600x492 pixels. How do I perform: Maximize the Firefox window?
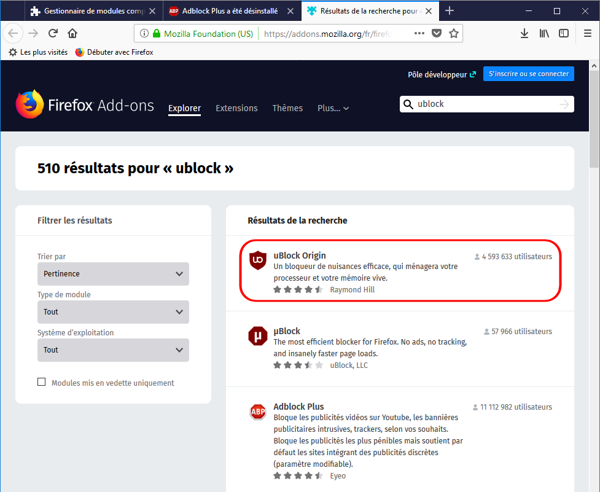pyautogui.click(x=557, y=10)
